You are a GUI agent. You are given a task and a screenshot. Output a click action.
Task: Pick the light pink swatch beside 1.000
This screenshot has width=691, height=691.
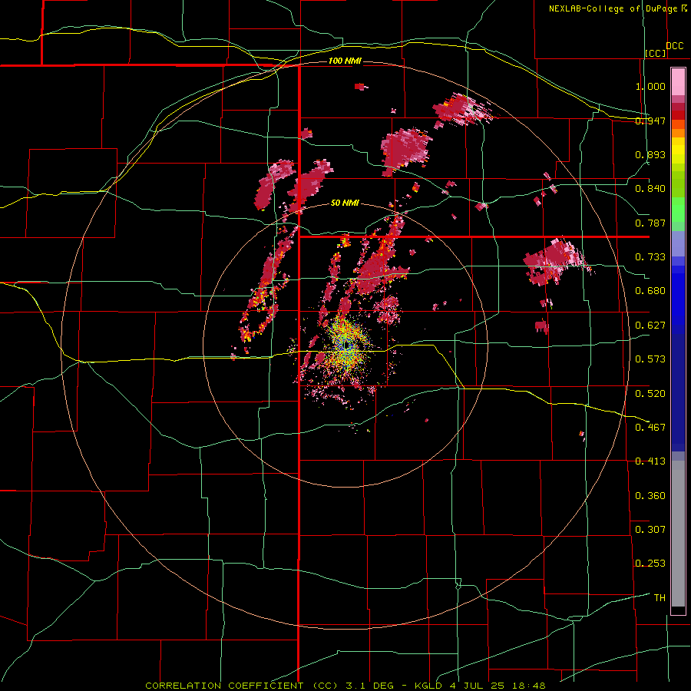click(x=678, y=82)
